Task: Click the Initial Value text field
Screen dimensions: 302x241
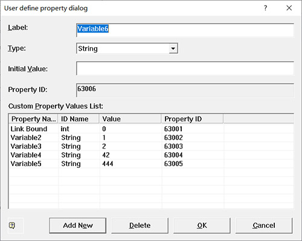Action: coord(185,68)
